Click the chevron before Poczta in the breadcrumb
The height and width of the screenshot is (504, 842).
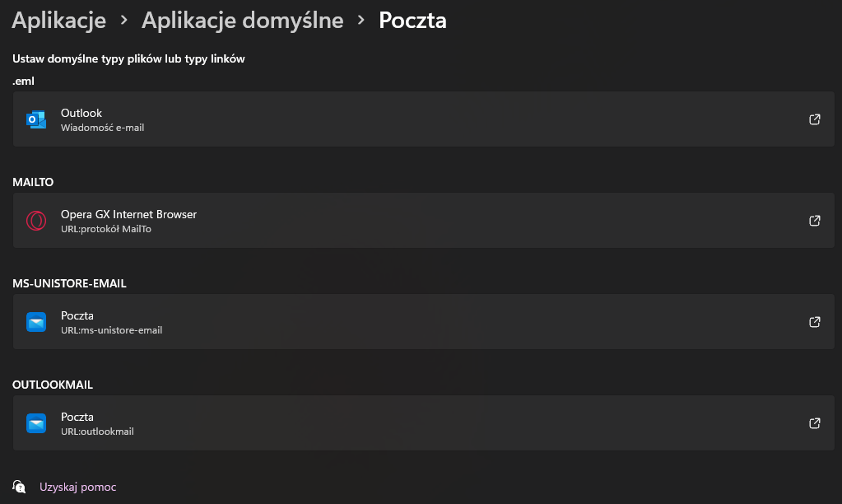[x=361, y=21]
